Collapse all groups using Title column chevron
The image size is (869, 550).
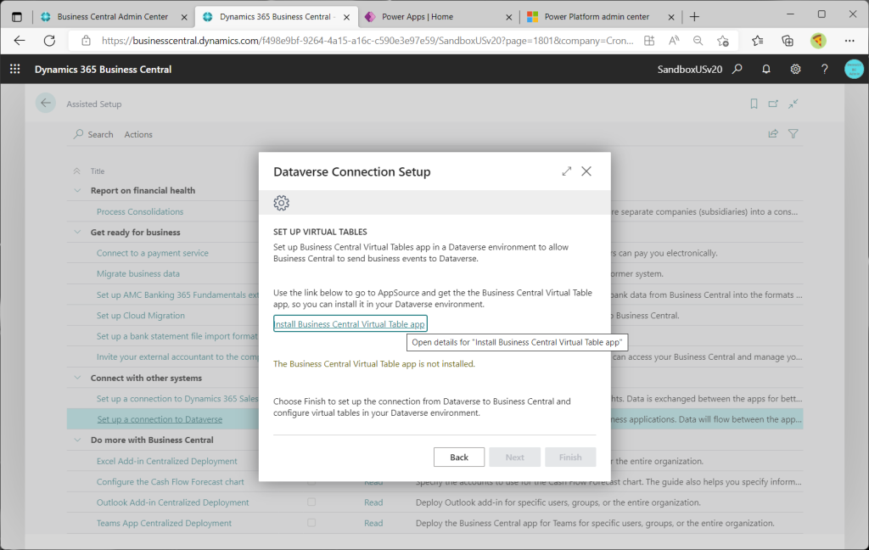point(77,171)
